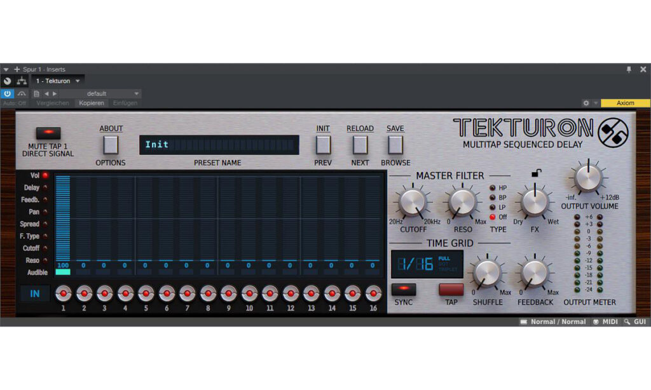Select the Delay parameter row

(36, 187)
